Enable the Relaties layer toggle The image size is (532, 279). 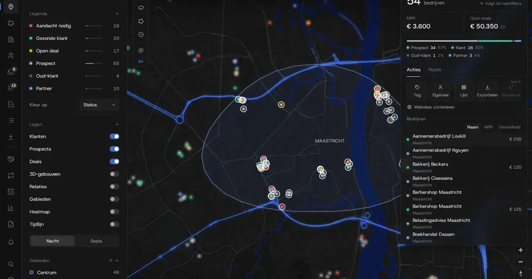click(x=114, y=187)
